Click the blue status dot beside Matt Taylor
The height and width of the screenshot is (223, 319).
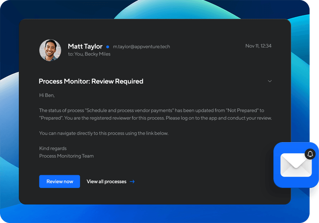pyautogui.click(x=108, y=47)
